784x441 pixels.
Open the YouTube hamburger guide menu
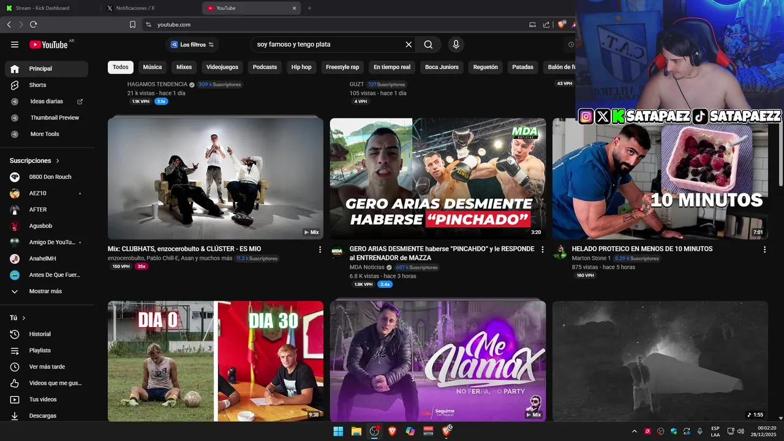click(15, 45)
